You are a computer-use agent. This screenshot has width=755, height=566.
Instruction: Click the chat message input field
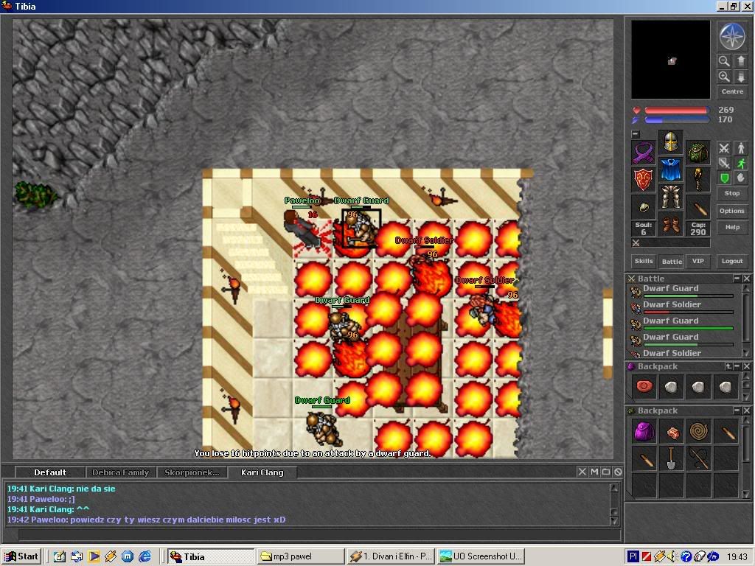tap(319, 534)
